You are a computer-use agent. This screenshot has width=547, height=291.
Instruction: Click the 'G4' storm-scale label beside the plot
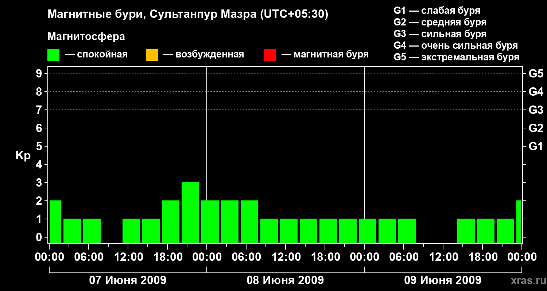coord(536,92)
